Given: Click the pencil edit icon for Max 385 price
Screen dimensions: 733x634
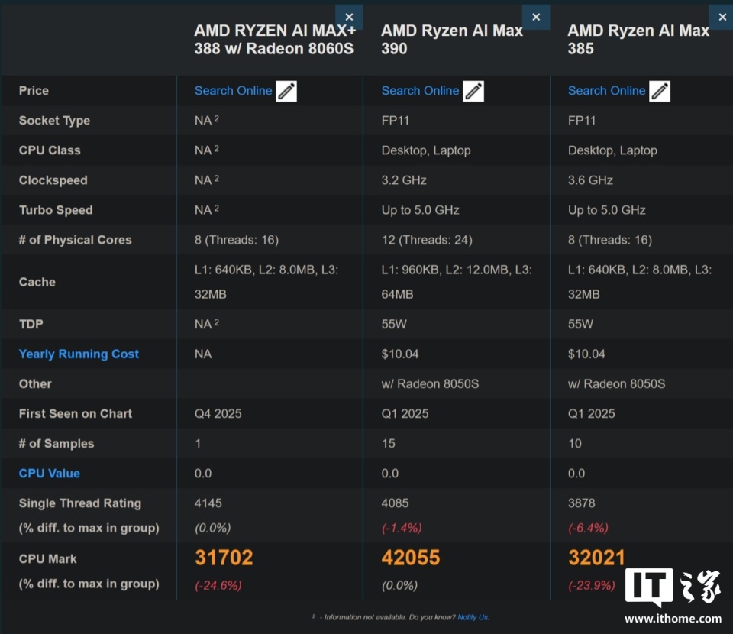Looking at the screenshot, I should click(x=660, y=91).
